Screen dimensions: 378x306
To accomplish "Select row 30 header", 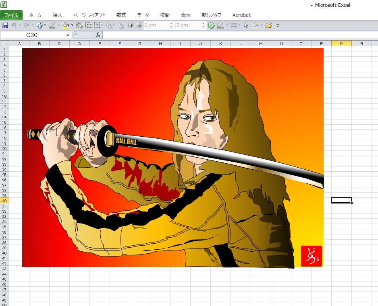I will click(x=4, y=201).
